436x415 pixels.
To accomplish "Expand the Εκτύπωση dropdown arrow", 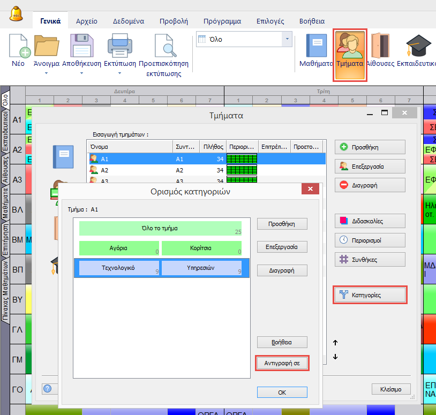I will pyautogui.click(x=117, y=73).
